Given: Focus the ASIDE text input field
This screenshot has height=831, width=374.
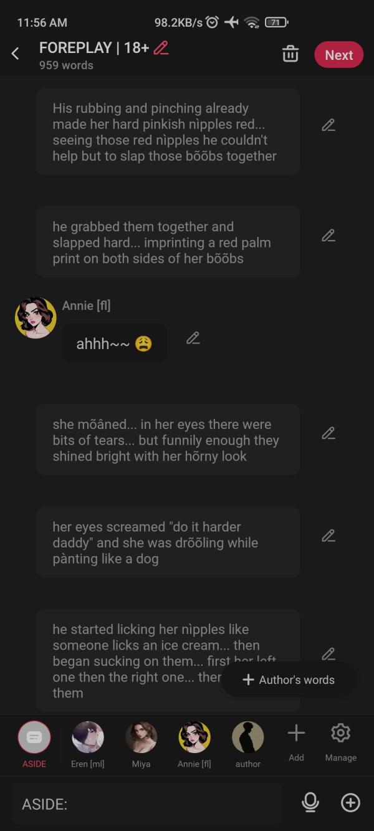Looking at the screenshot, I should tap(146, 804).
